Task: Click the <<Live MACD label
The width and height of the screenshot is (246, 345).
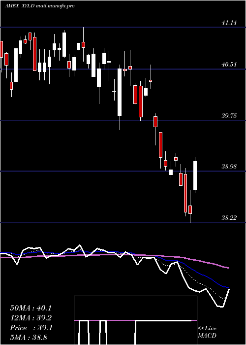Action: coord(207,332)
